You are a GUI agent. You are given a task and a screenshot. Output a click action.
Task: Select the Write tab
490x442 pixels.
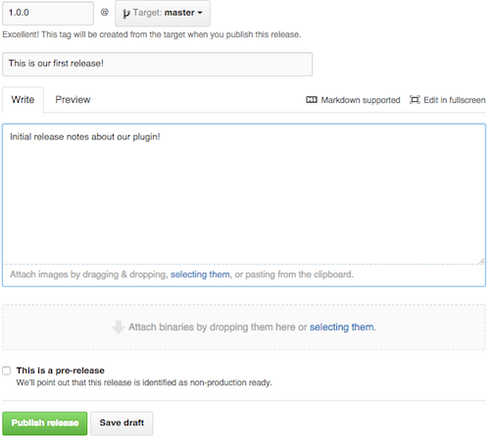23,99
